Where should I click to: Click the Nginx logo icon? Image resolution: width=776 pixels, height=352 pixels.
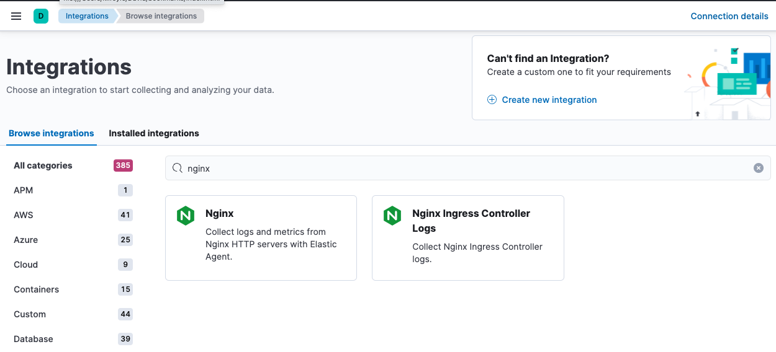tap(186, 216)
